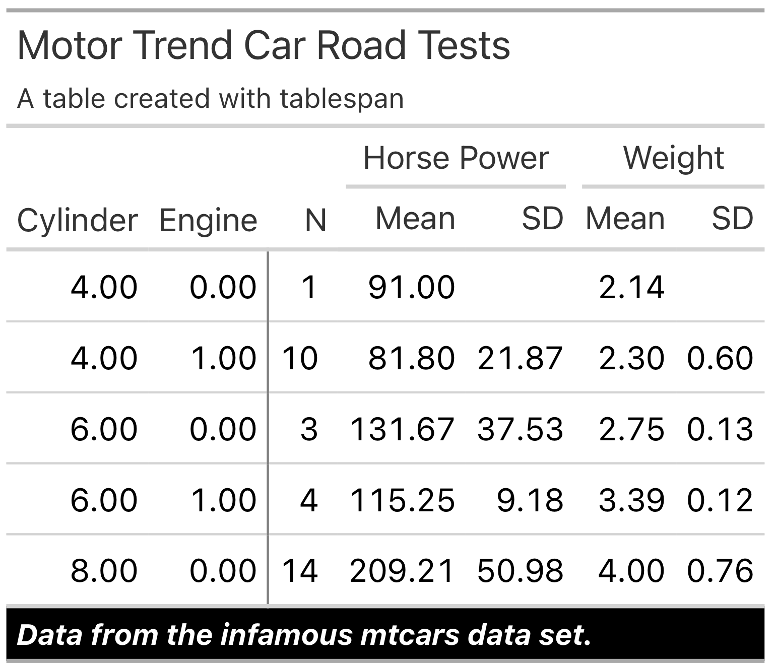
Task: Select the Horse Power spanner header
Action: click(x=456, y=158)
